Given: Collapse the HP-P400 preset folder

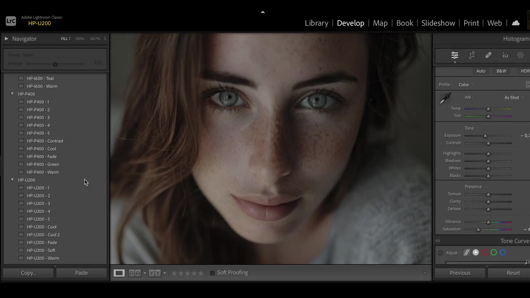Looking at the screenshot, I should pos(12,94).
